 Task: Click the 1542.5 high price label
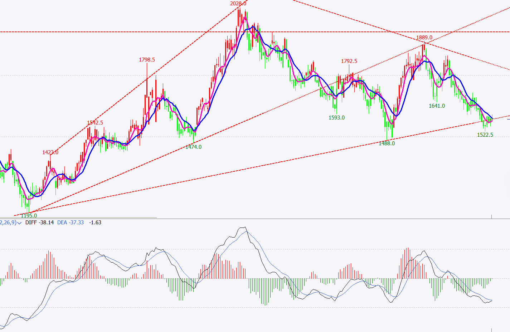click(95, 123)
